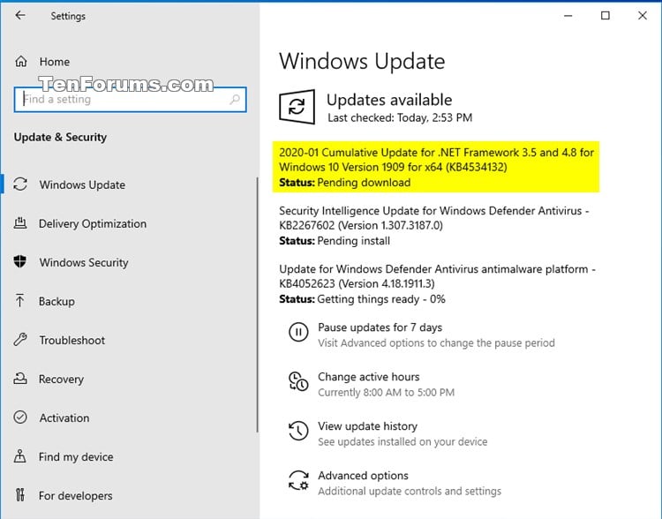The height and width of the screenshot is (519, 662).
Task: Click the large Updates available refresh icon
Action: (x=297, y=107)
